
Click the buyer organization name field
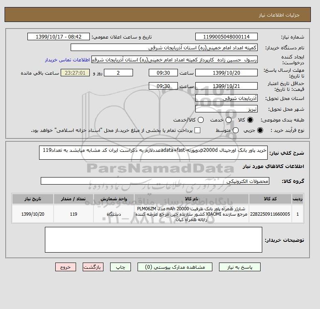[x=164, y=47]
